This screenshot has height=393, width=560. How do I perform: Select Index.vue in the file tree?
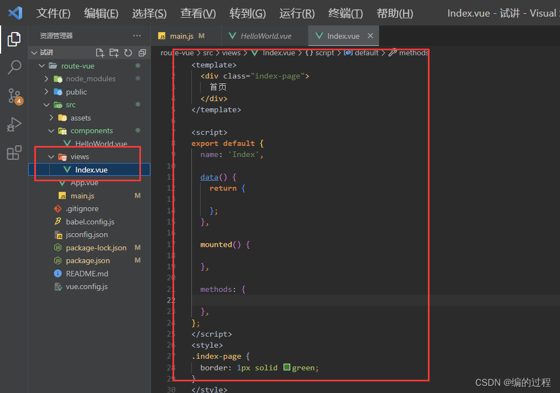coord(90,170)
